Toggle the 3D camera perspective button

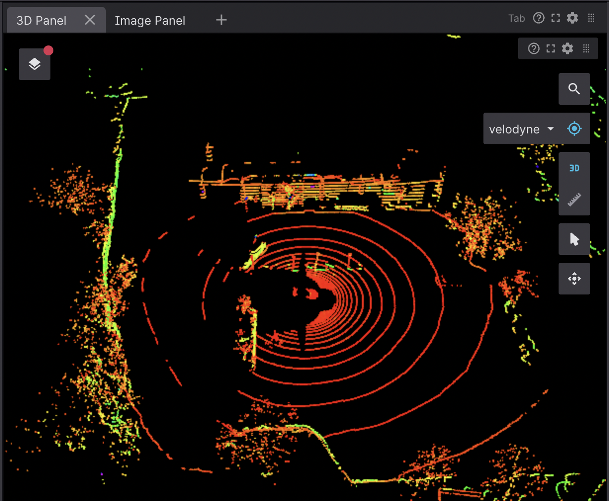(x=574, y=168)
